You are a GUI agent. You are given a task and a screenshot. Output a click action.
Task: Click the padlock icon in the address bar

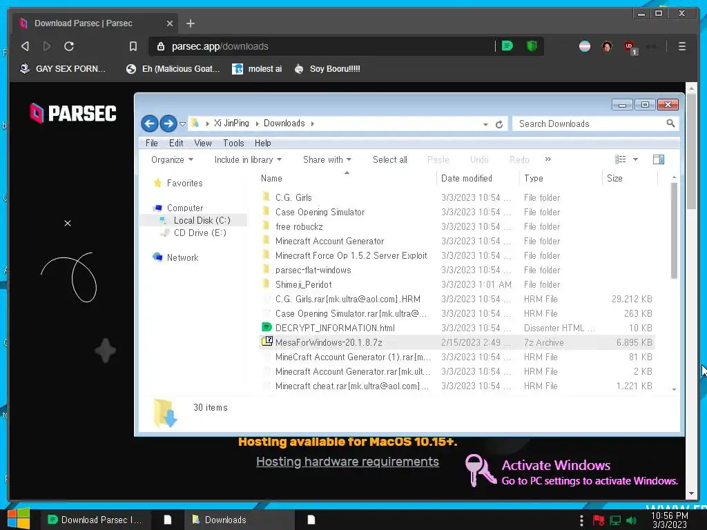[161, 46]
